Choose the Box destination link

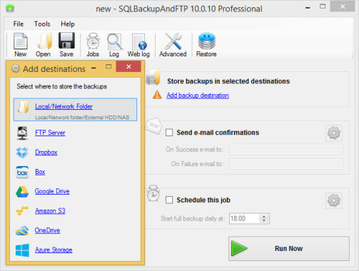[x=40, y=172]
